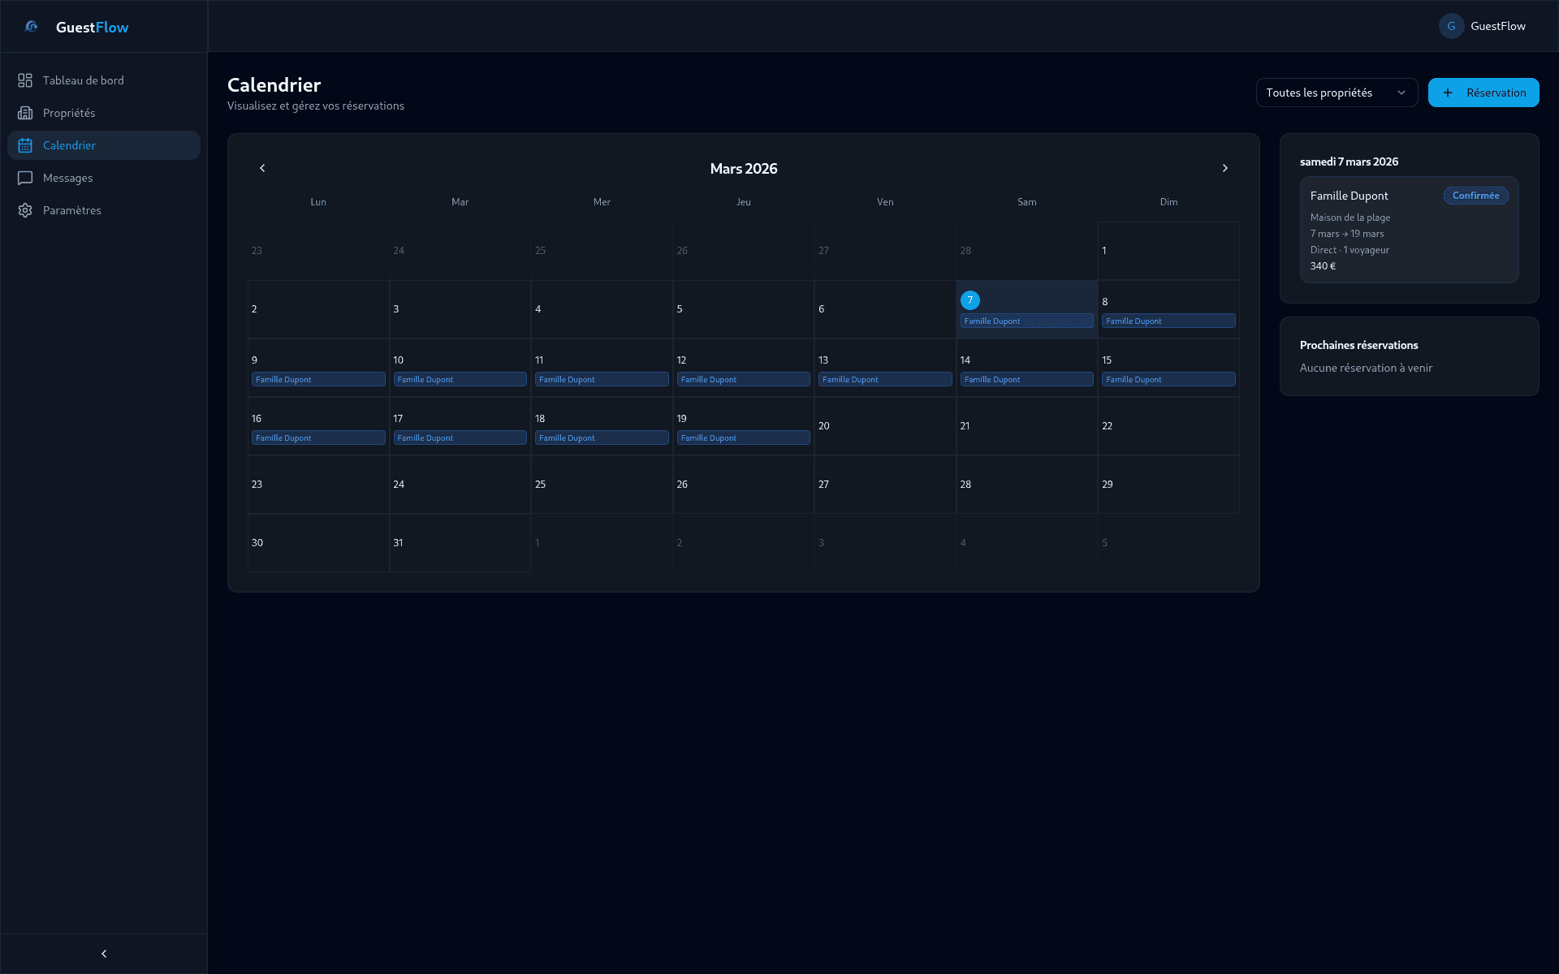Screen dimensions: 1559x974
Task: Open the Paramètres gear icon
Action: (25, 210)
